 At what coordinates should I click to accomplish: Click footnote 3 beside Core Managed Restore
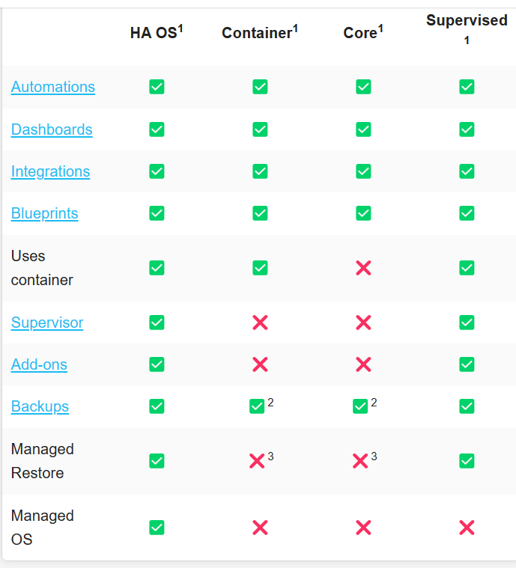[x=374, y=456]
